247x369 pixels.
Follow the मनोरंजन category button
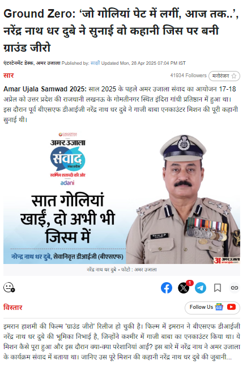pos(224,76)
